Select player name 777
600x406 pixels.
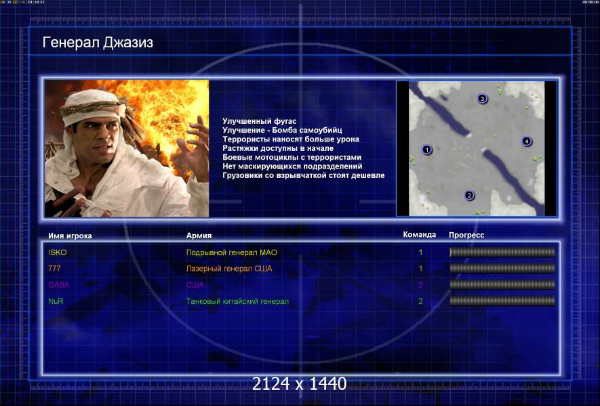click(54, 269)
